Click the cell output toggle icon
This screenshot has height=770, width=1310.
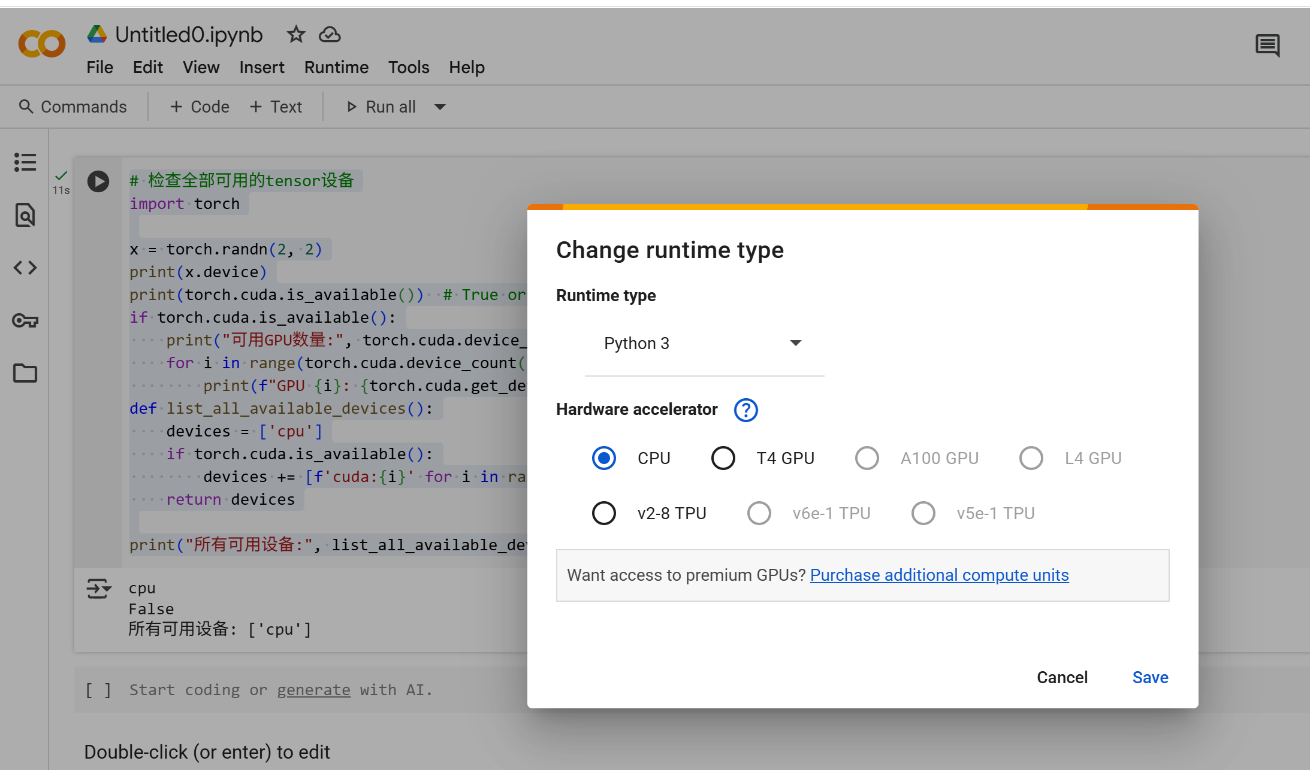(99, 589)
